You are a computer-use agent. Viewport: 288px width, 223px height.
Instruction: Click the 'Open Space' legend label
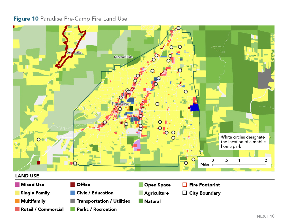pos(157,185)
